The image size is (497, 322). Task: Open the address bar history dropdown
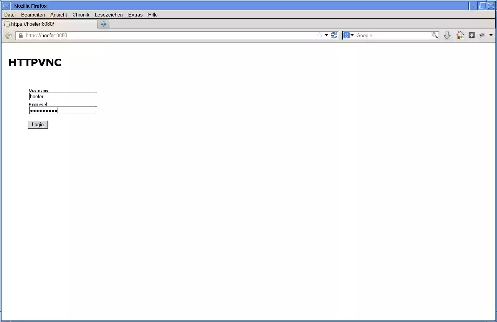coord(326,35)
